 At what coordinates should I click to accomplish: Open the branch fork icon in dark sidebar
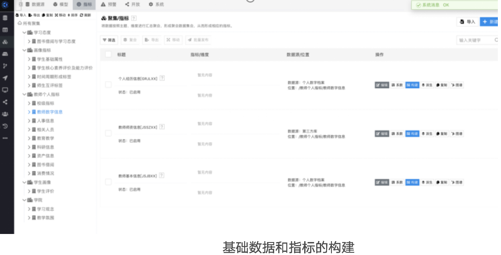click(5, 66)
